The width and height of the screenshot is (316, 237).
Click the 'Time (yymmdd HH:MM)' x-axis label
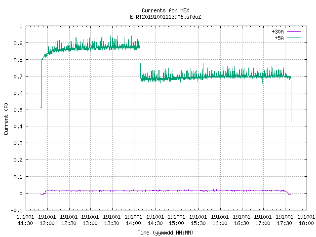pyautogui.click(x=165, y=233)
